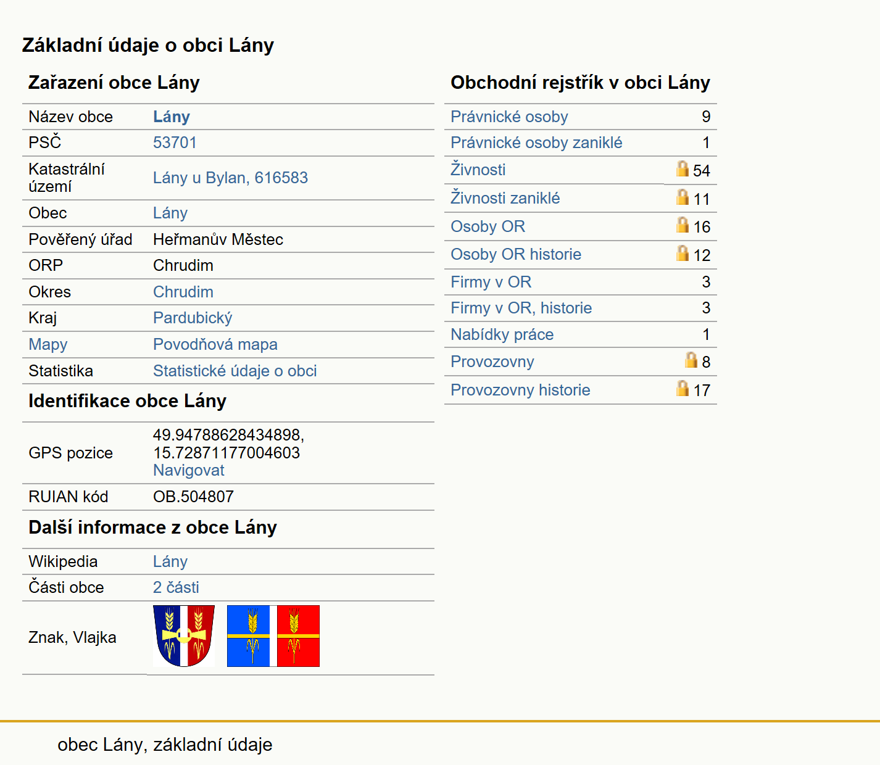Click the GPS longitude 15.72871177004603 text
Viewport: 880px width, 765px height.
(x=226, y=453)
